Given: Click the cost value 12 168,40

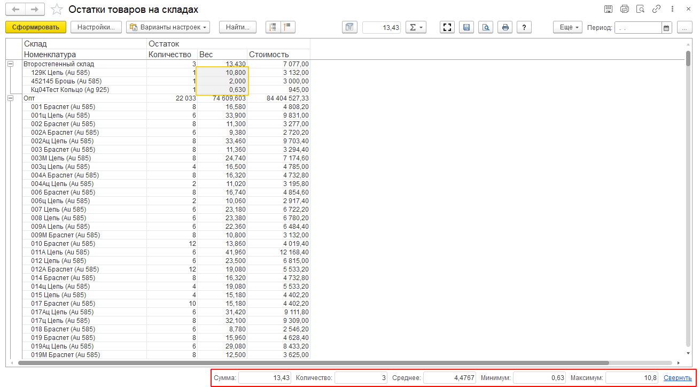Looking at the screenshot, I should point(278,252).
